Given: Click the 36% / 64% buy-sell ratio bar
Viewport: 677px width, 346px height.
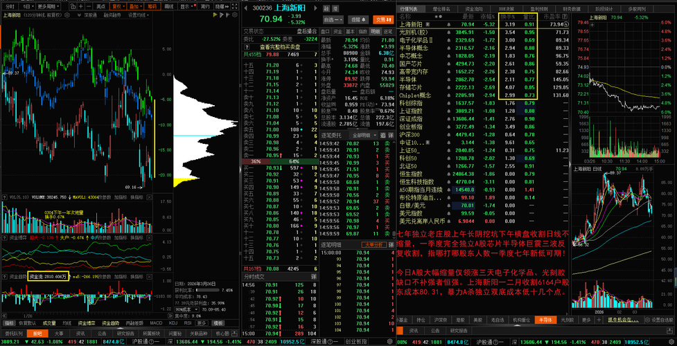Looking at the screenshot, I should click(280, 161).
